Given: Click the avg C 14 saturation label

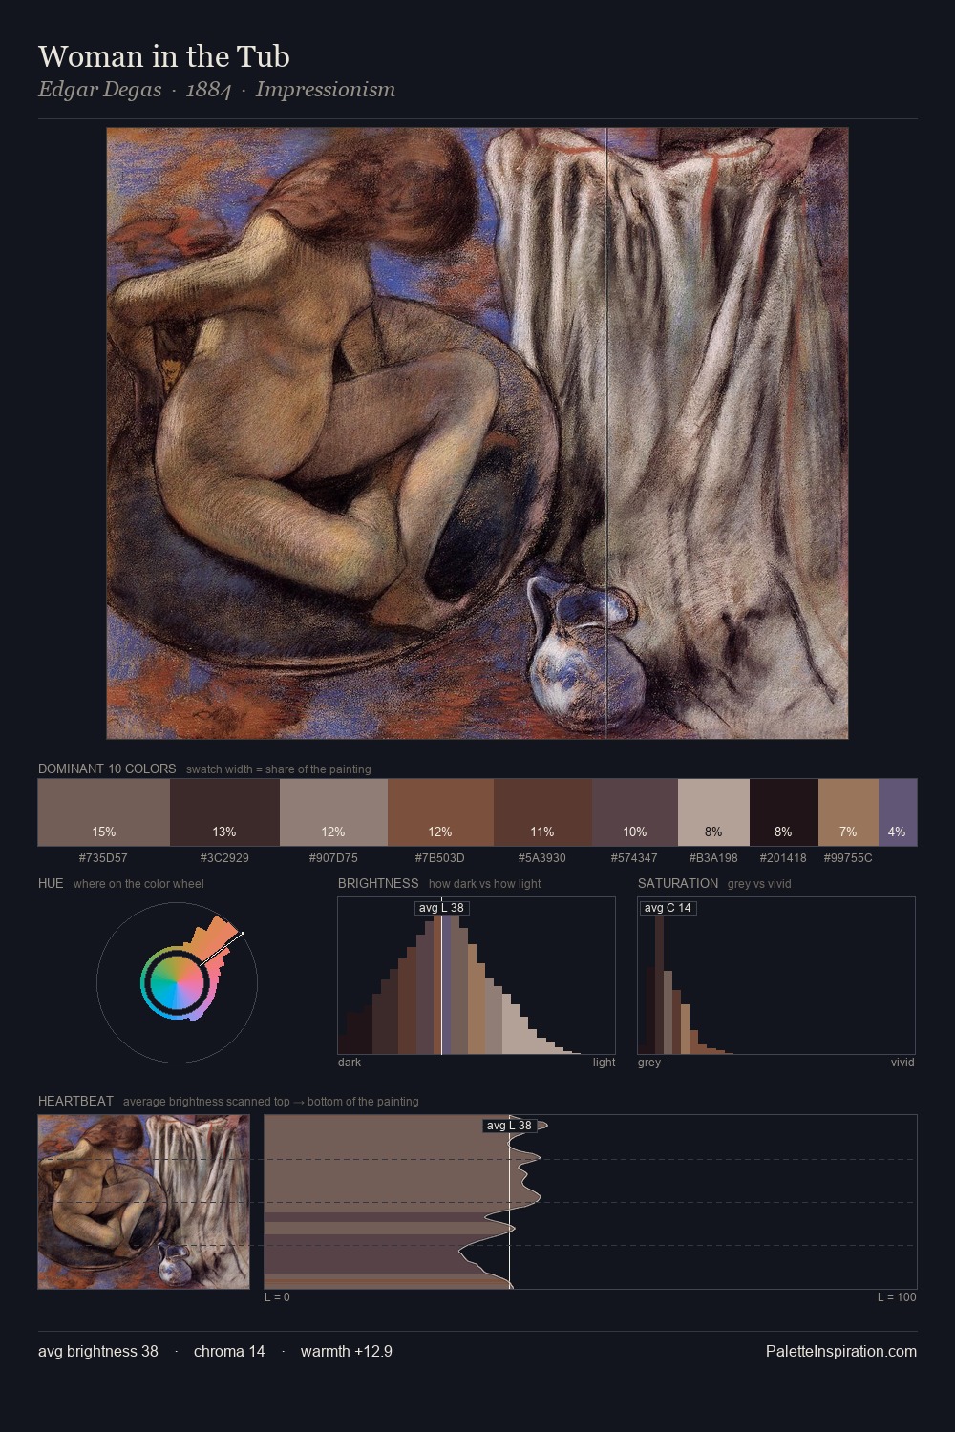Looking at the screenshot, I should point(668,908).
